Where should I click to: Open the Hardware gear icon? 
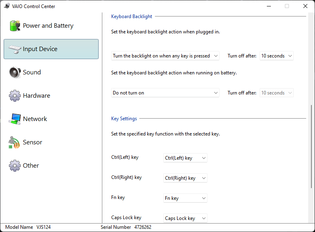point(15,96)
